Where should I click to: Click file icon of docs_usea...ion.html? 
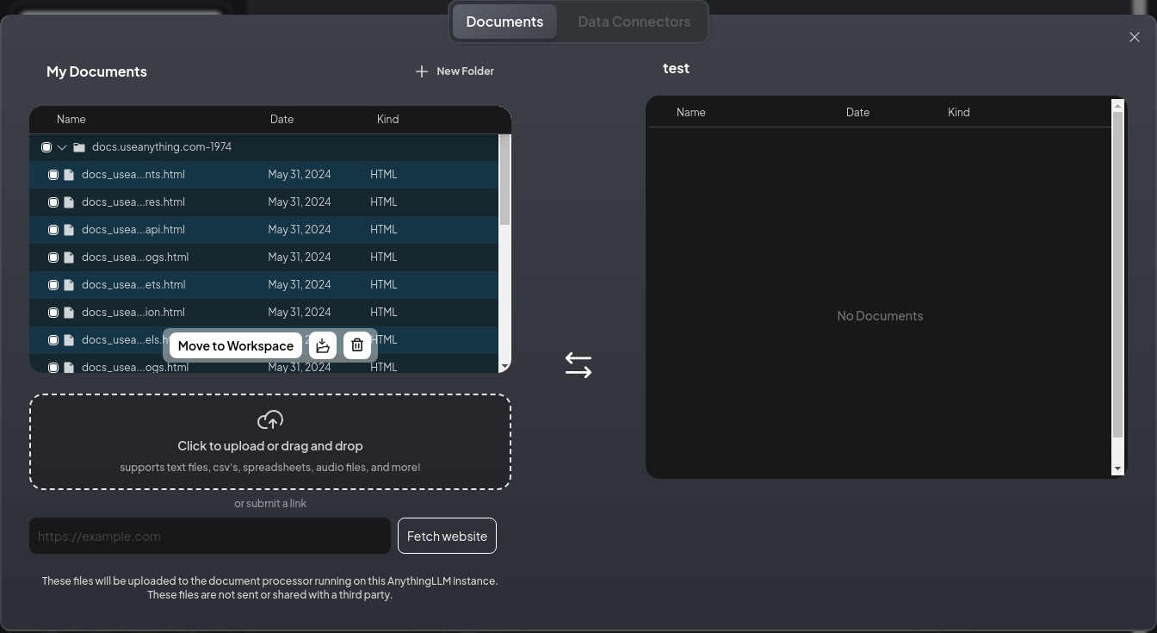coord(69,313)
